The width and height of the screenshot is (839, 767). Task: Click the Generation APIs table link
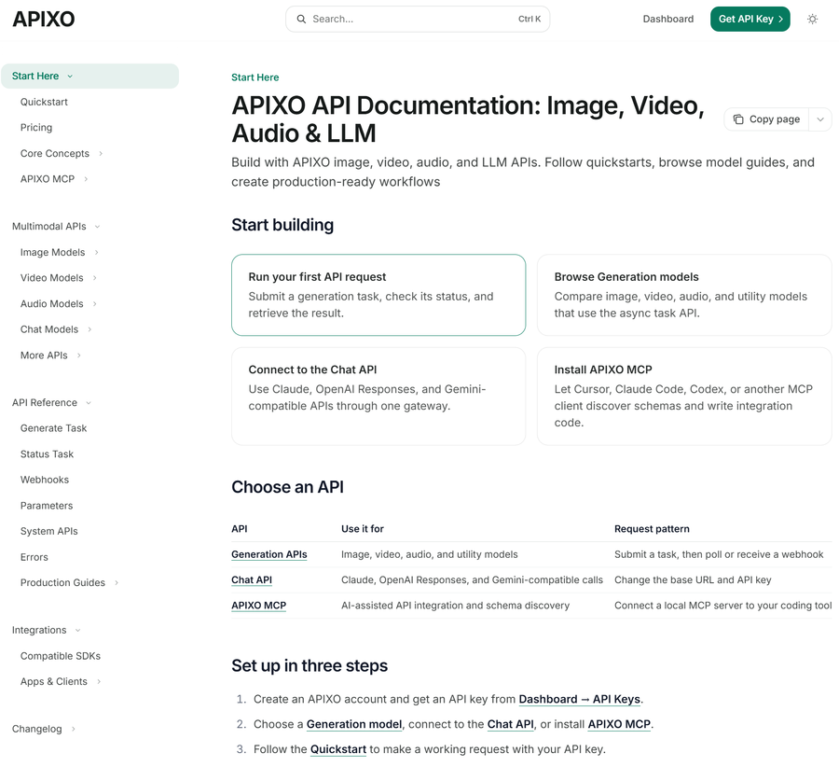269,554
